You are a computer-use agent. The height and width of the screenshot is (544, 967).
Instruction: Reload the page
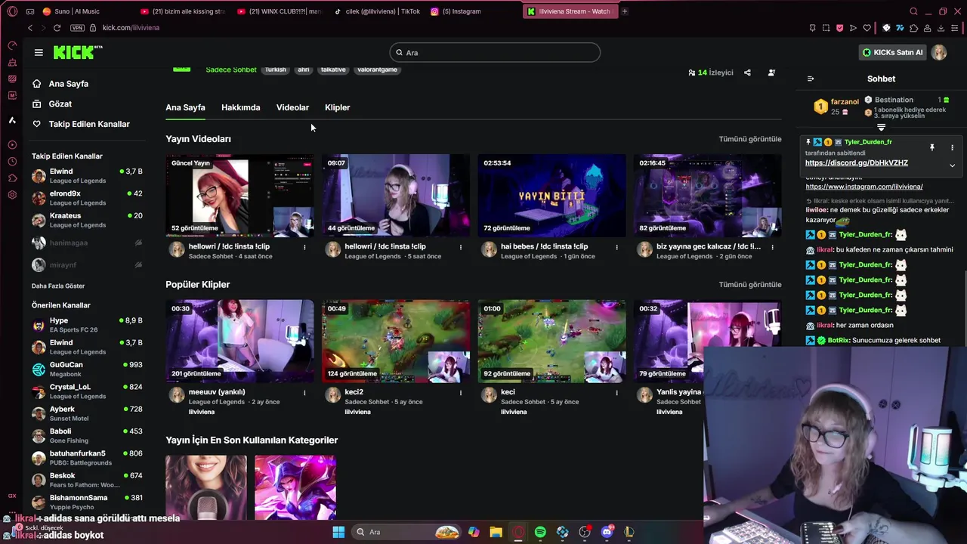click(57, 28)
